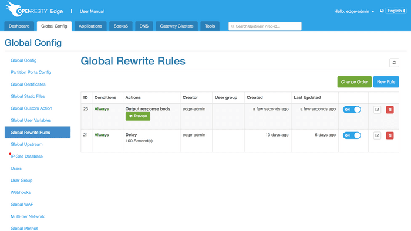Click the Output response body action text
The width and height of the screenshot is (411, 231).
[148, 109]
